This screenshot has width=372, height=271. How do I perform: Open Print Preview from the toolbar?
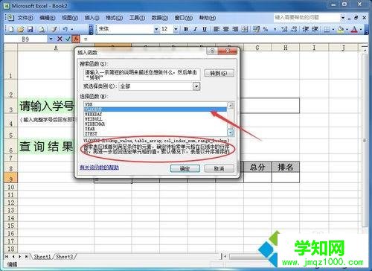42,29
